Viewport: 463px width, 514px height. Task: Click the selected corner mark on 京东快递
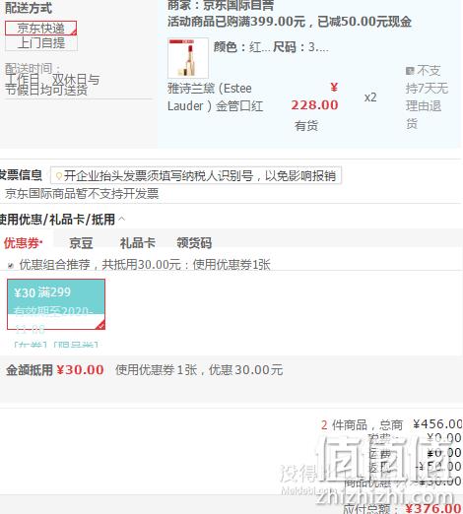tap(74, 32)
